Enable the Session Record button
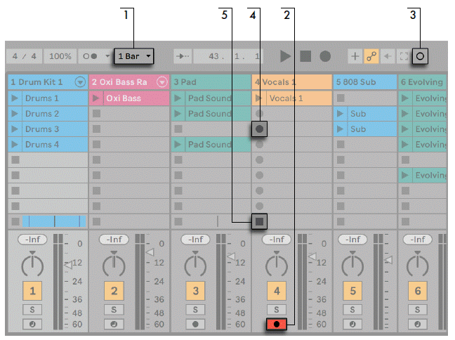Viewport: 455px width, 340px height. click(420, 55)
